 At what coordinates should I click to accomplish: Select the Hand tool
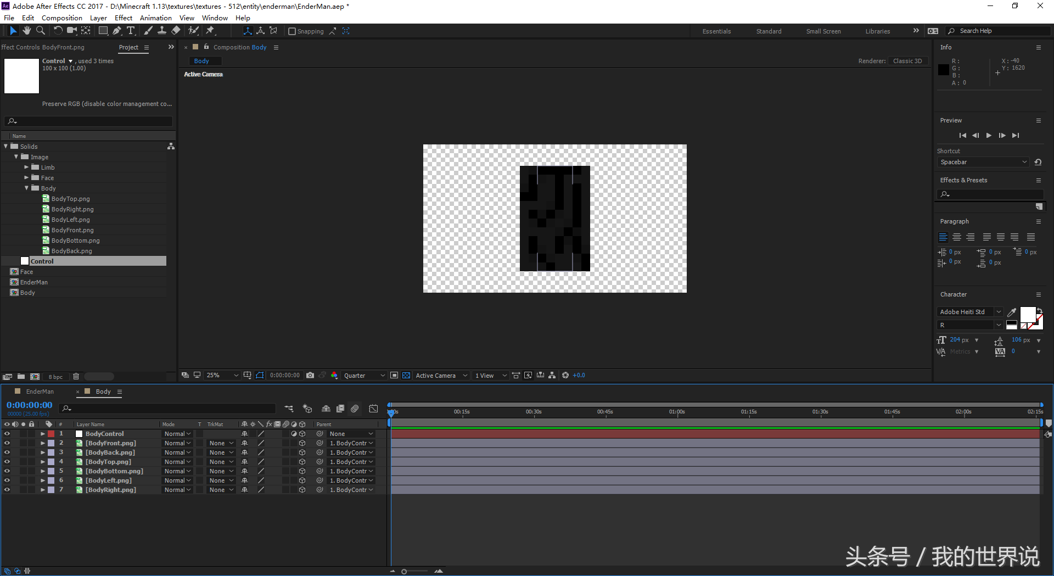coord(26,31)
